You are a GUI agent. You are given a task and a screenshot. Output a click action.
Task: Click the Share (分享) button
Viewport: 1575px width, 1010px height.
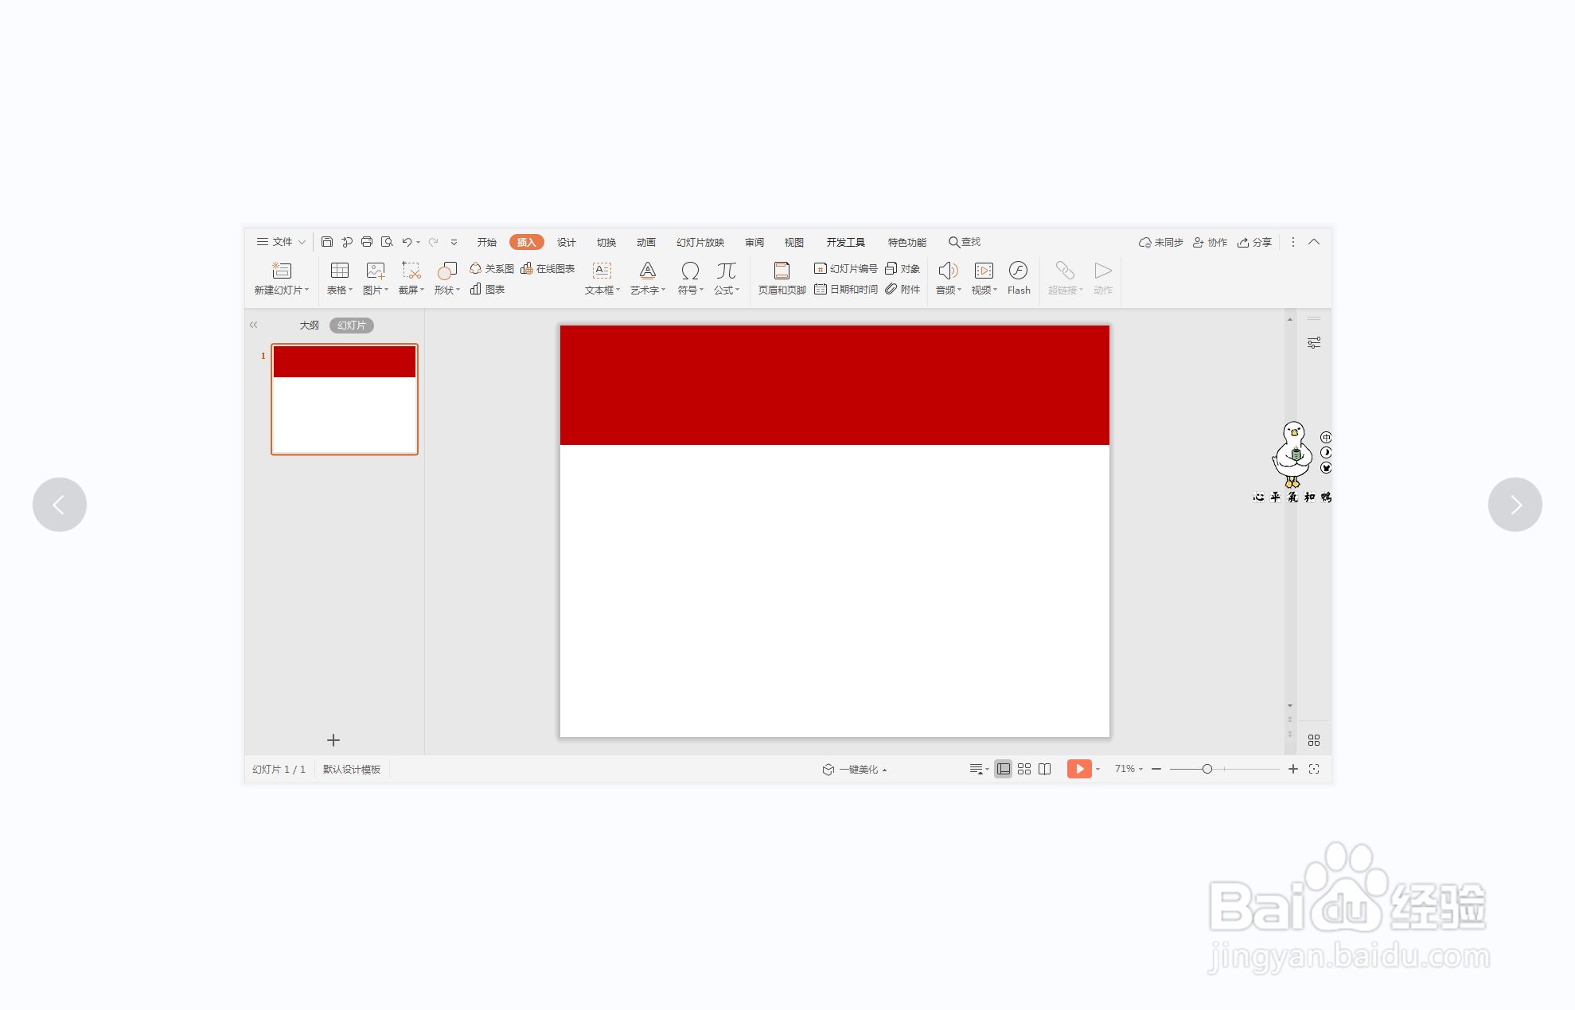coord(1255,242)
